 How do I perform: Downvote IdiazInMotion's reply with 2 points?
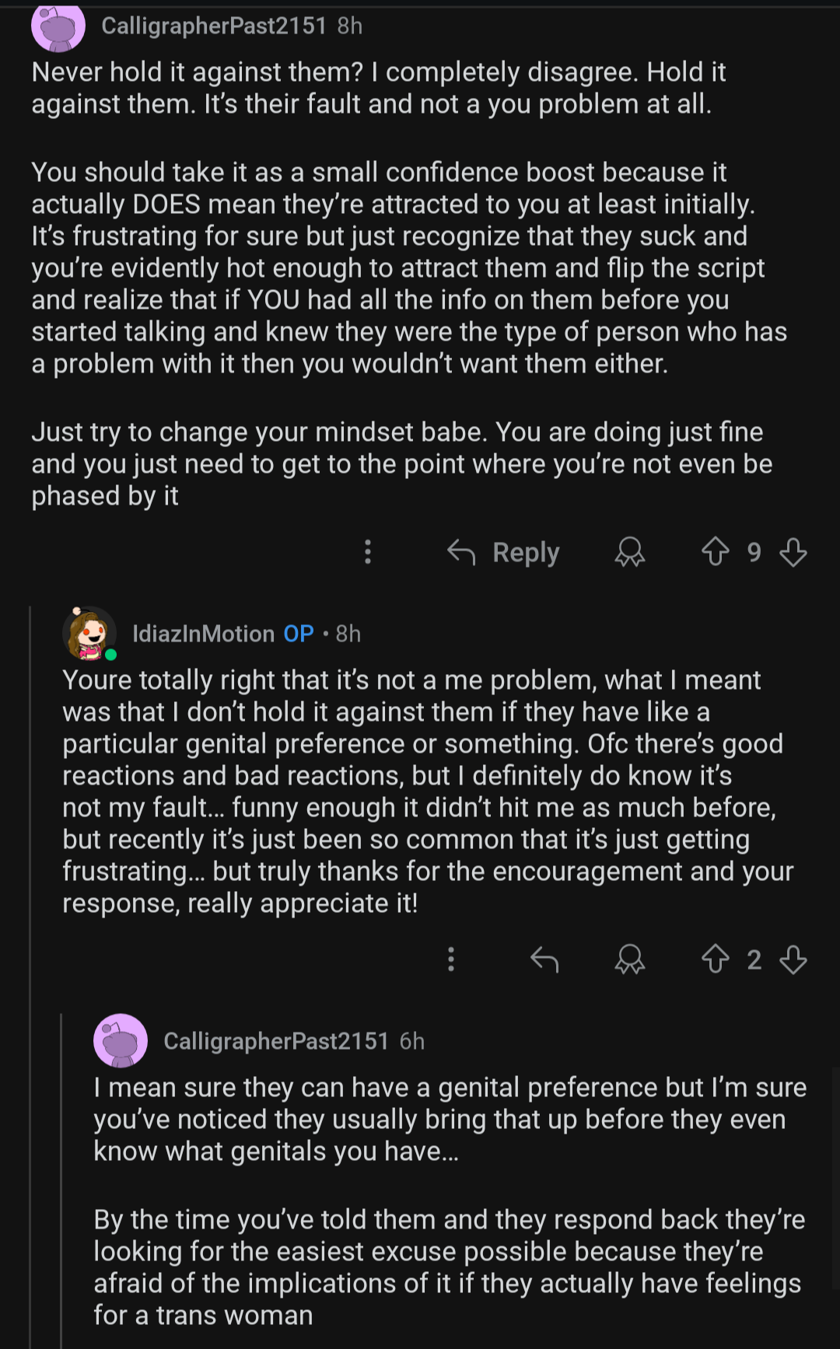click(x=793, y=959)
